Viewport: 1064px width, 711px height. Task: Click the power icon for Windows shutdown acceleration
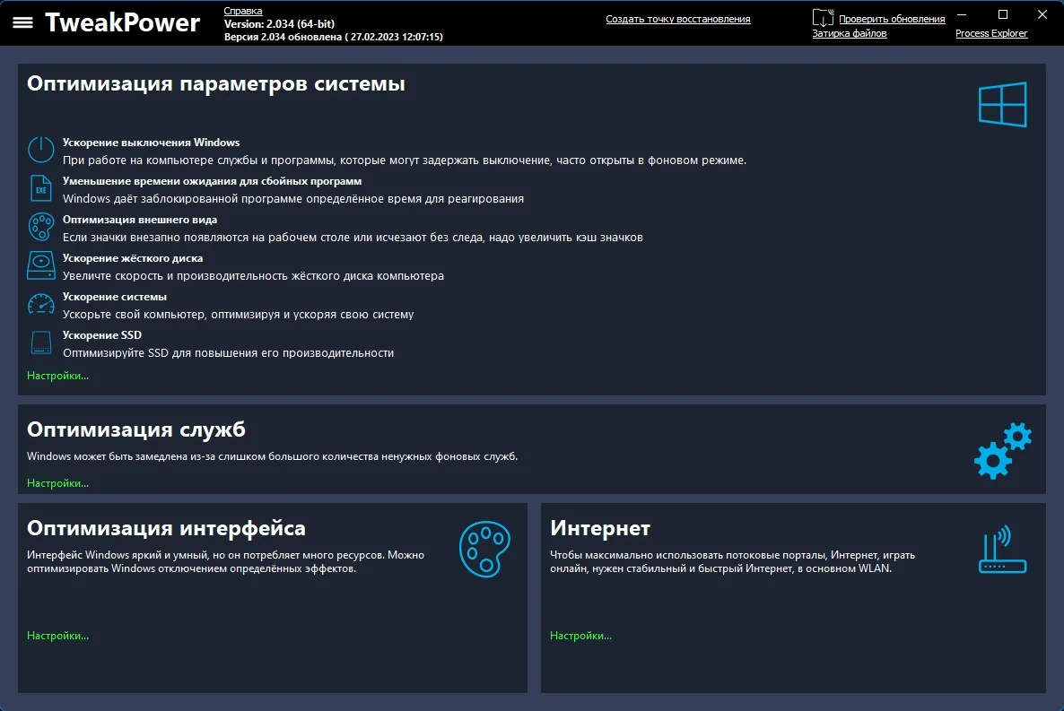coord(40,149)
